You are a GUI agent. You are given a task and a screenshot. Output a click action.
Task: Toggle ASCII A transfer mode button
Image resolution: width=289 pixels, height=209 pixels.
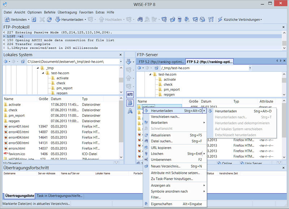pos(130,111)
